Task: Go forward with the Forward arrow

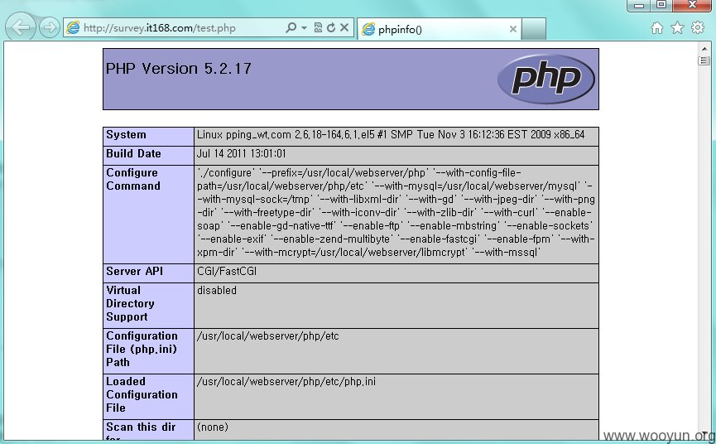Action: tap(50, 28)
